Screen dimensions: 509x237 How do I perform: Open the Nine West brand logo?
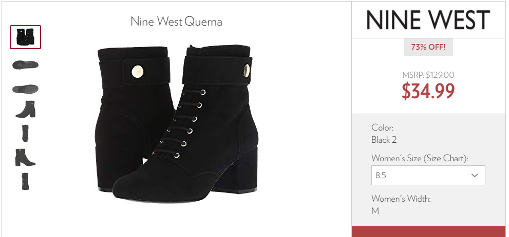click(x=428, y=20)
